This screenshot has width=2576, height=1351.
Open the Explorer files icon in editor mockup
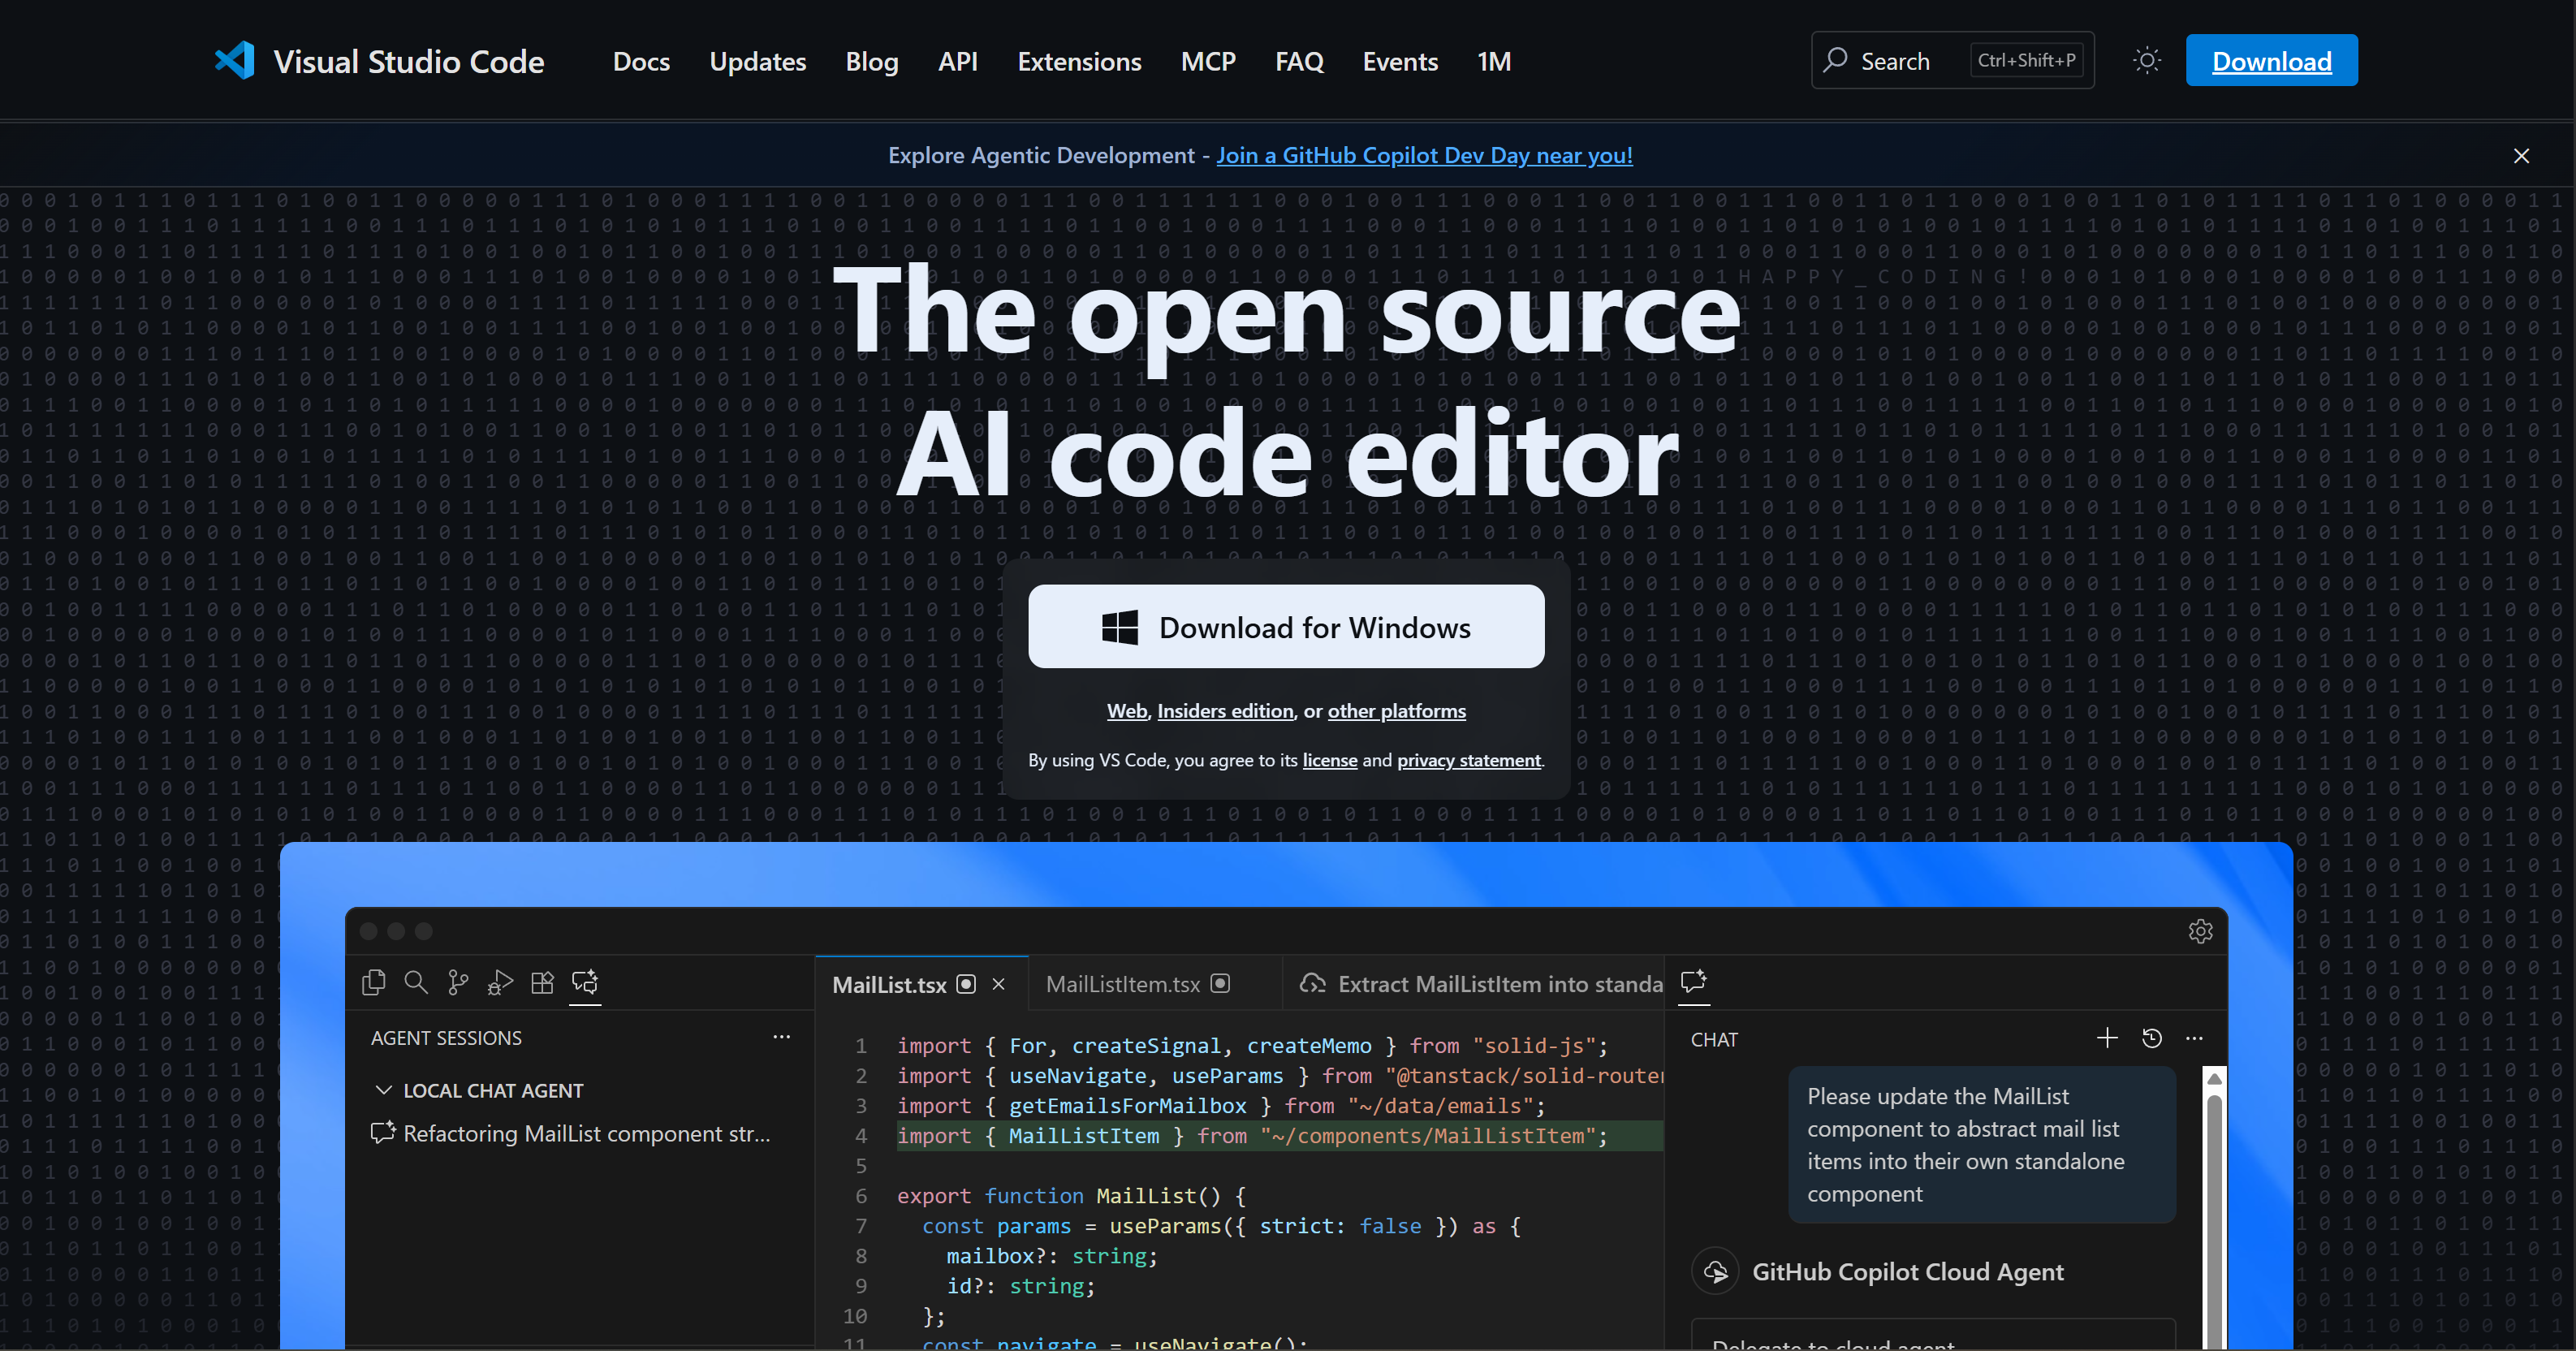click(x=373, y=983)
